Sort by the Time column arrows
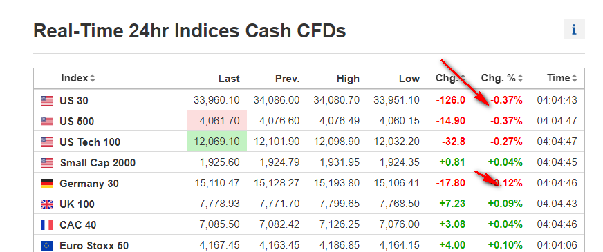The width and height of the screenshot is (603, 252). 575,79
